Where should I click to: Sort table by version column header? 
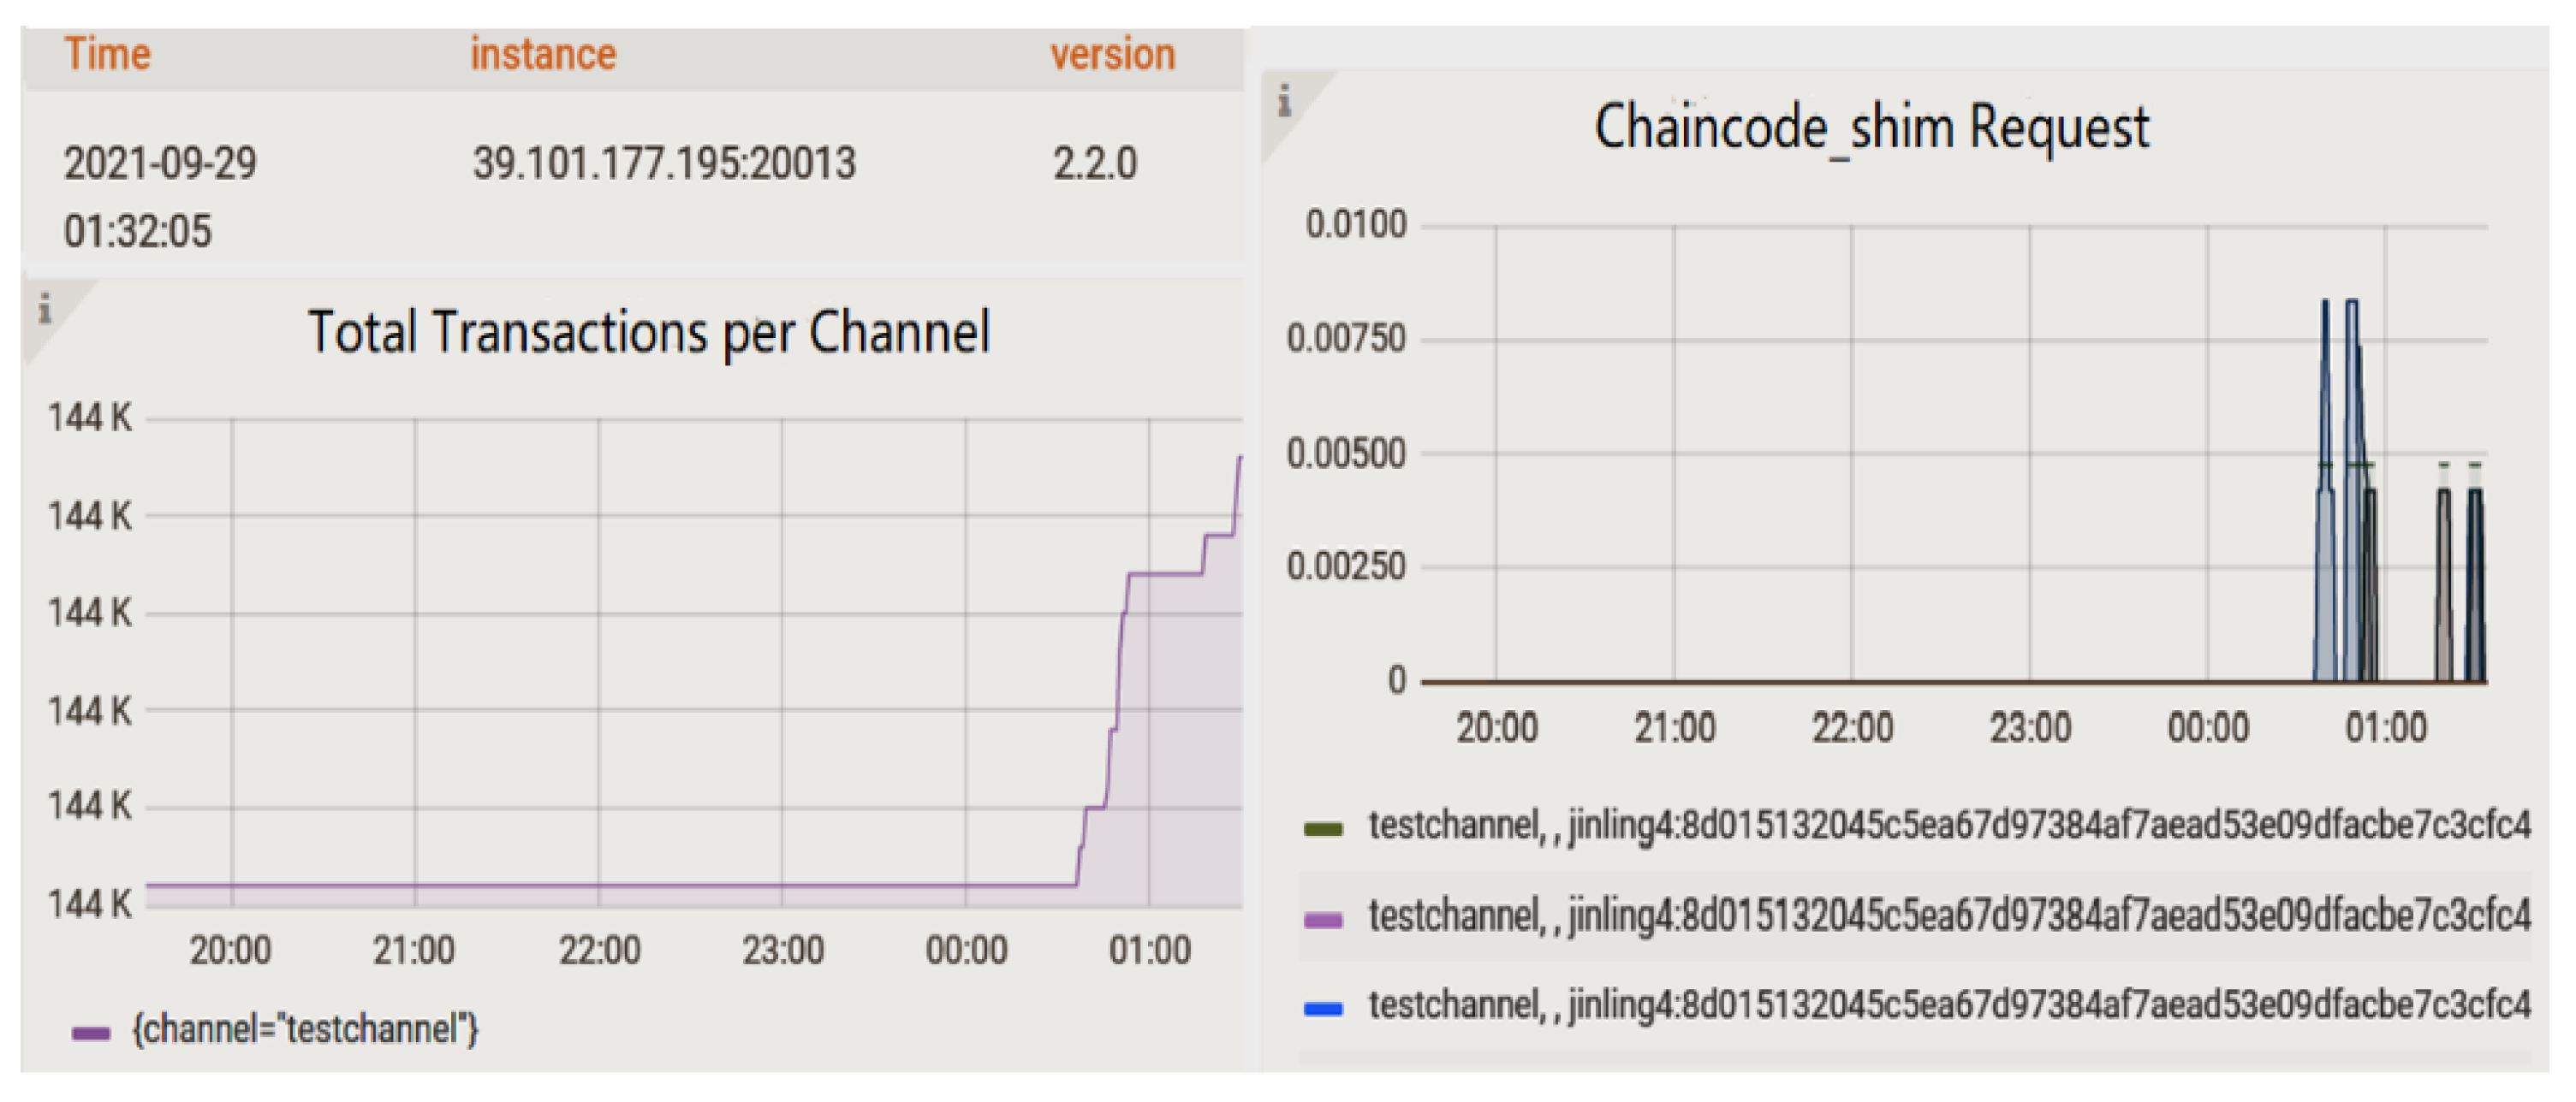click(1112, 54)
